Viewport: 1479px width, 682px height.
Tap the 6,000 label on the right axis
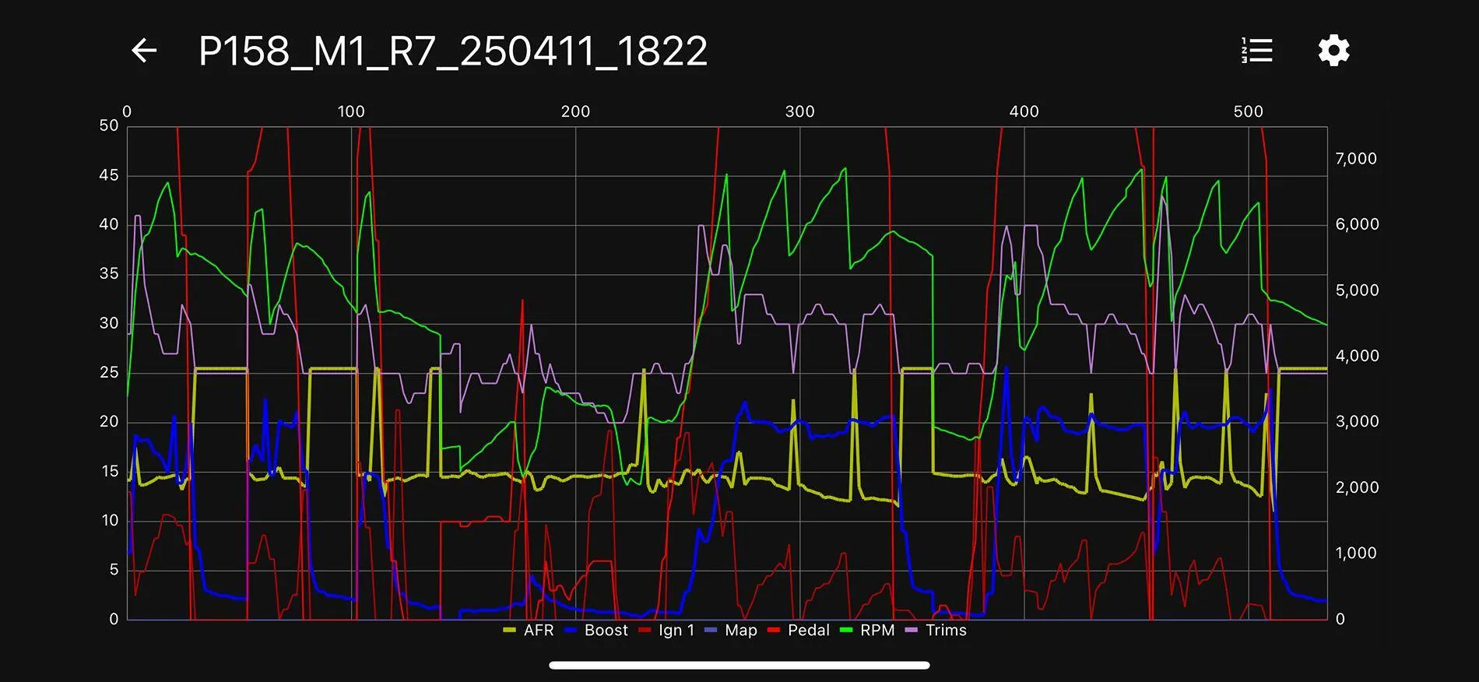(x=1357, y=224)
